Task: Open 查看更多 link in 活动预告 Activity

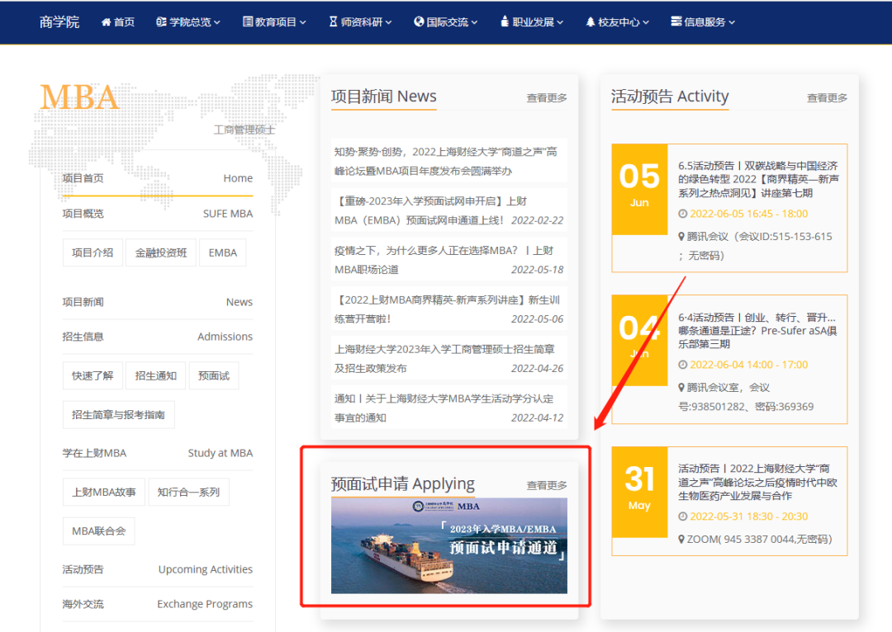Action: coord(827,98)
